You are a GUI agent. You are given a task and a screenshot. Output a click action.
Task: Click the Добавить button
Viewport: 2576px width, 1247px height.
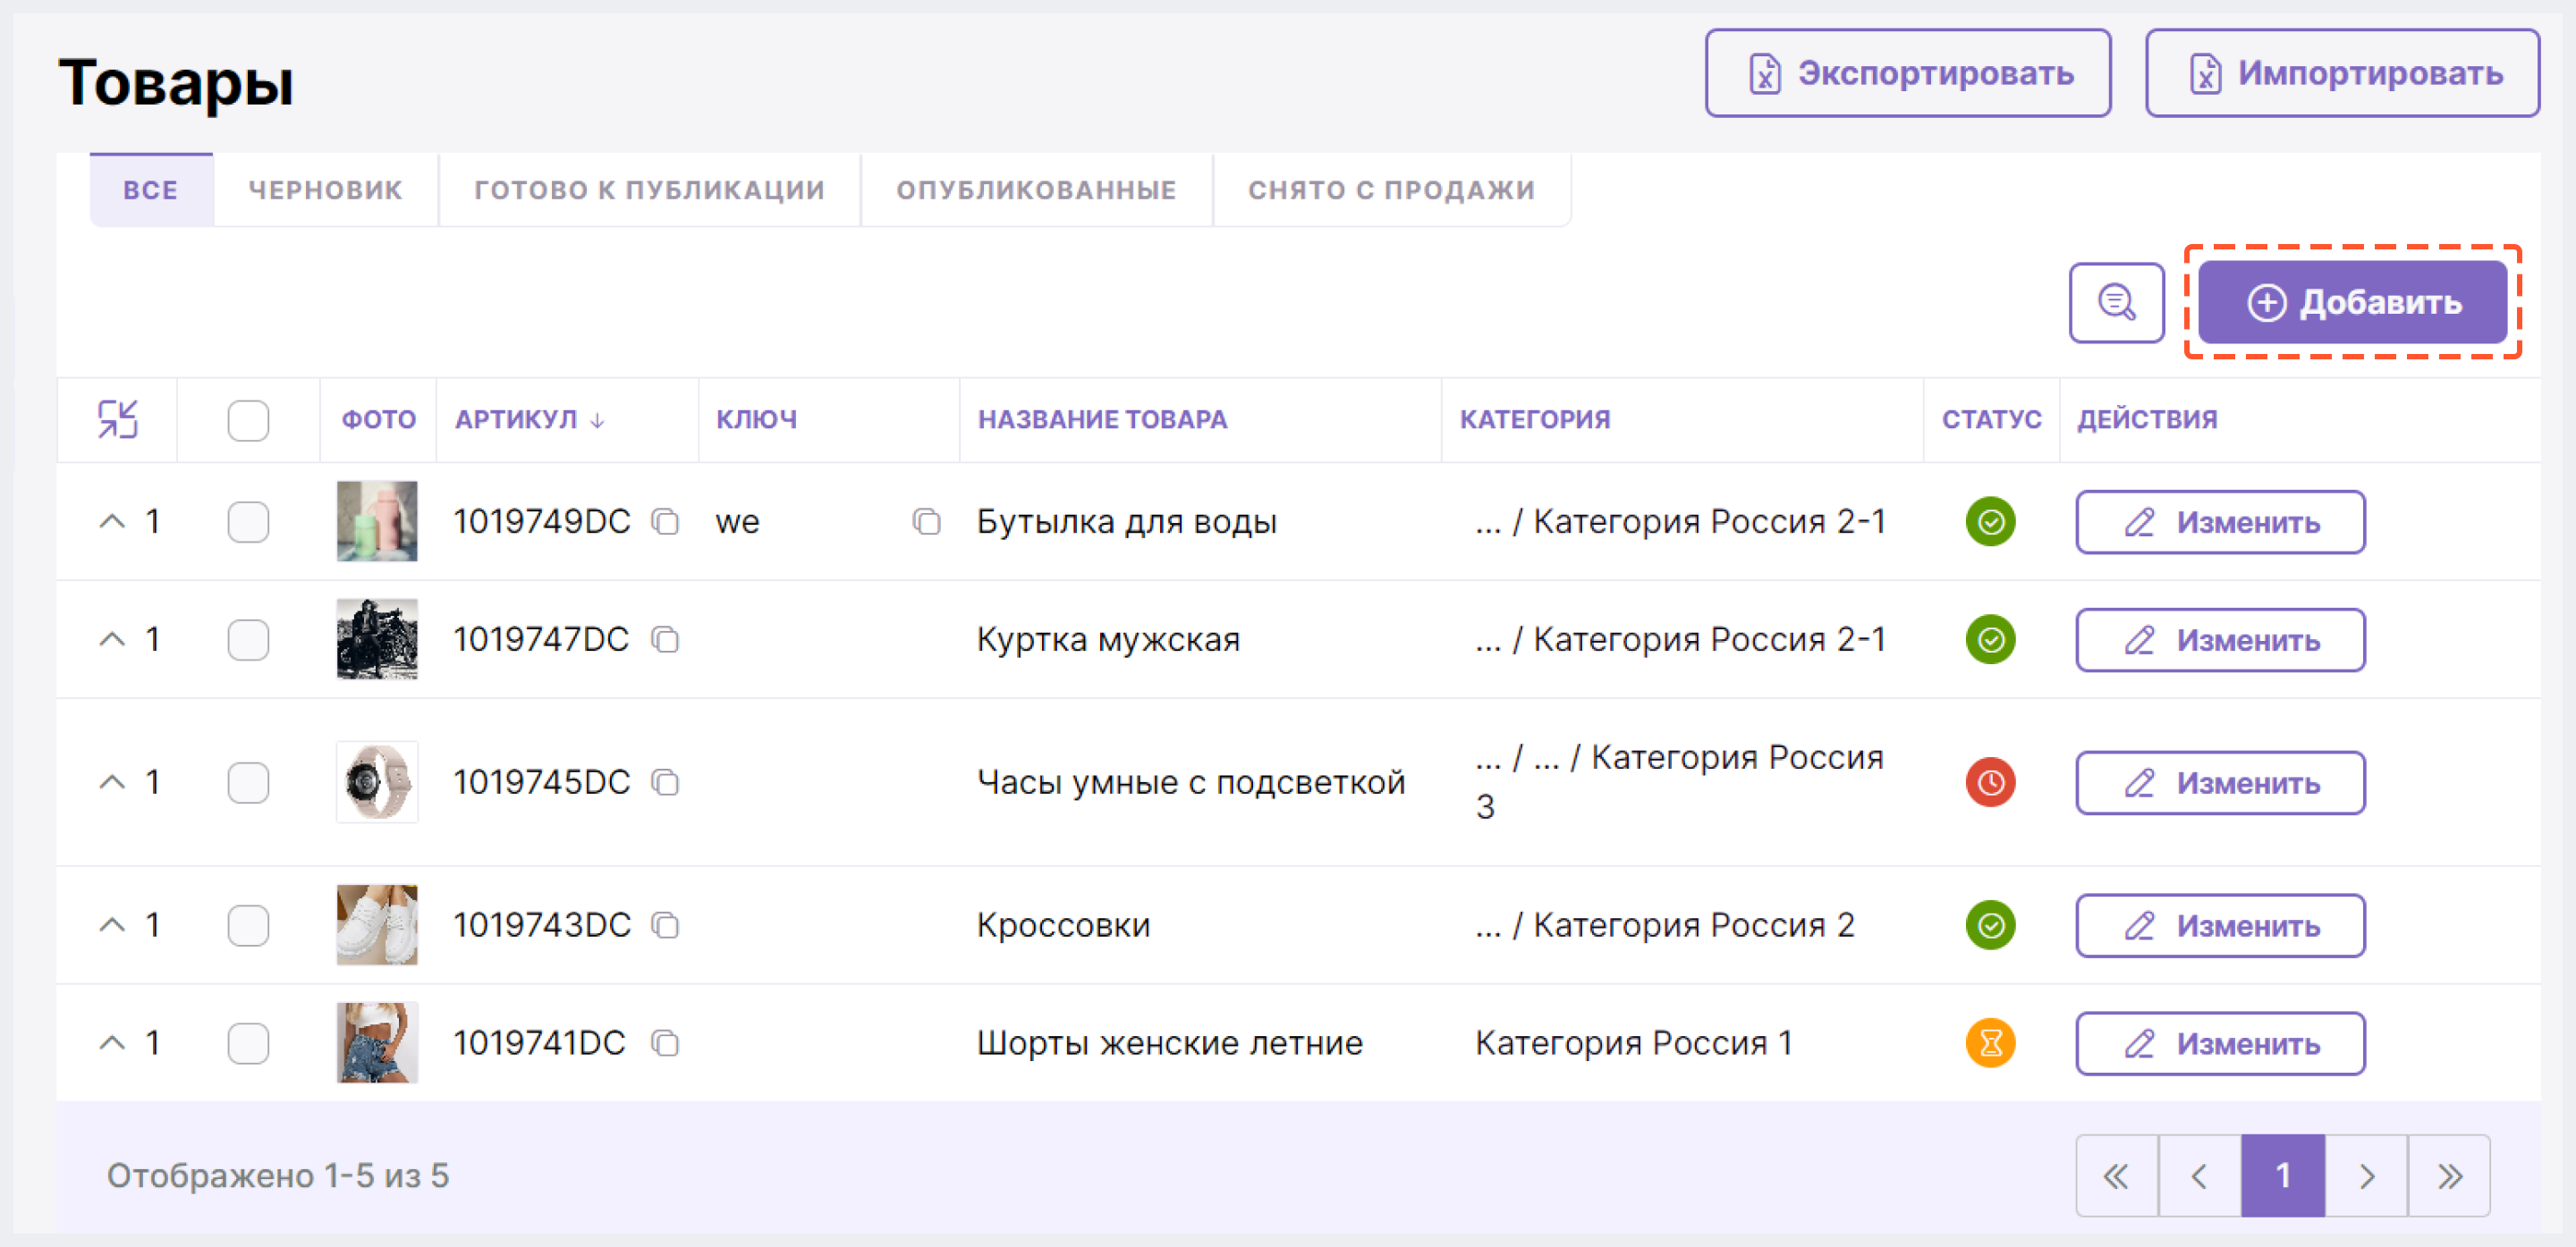click(x=2352, y=303)
